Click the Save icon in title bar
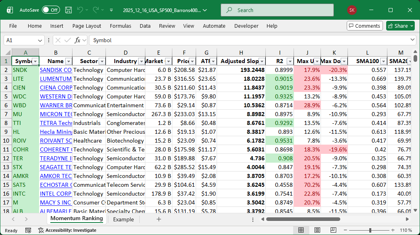This screenshot has width=420, height=235. click(68, 10)
